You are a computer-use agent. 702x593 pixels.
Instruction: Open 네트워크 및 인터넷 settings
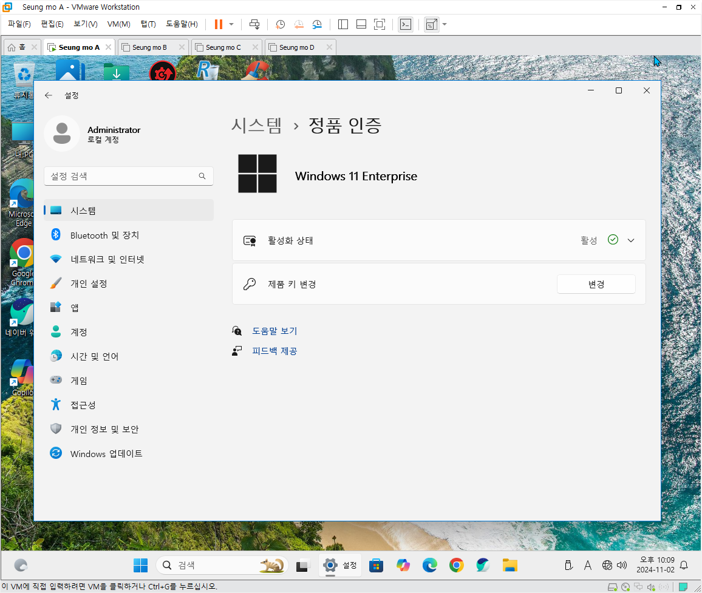[x=129, y=259]
